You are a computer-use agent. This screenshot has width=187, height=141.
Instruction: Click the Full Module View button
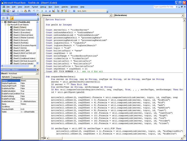pos(45,138)
